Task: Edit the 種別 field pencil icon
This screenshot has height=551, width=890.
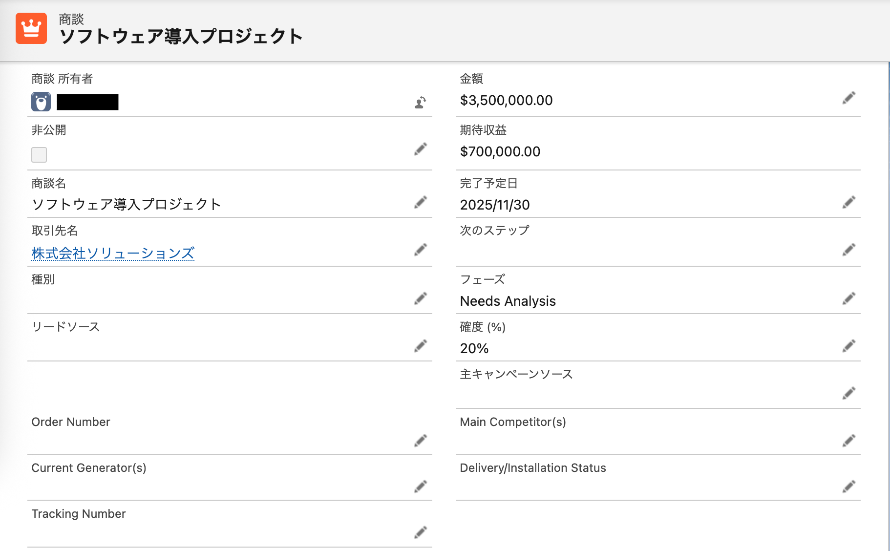Action: point(420,298)
